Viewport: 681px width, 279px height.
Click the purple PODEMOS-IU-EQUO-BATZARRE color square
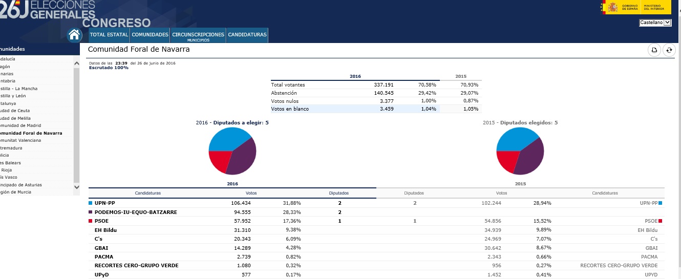[91, 212]
